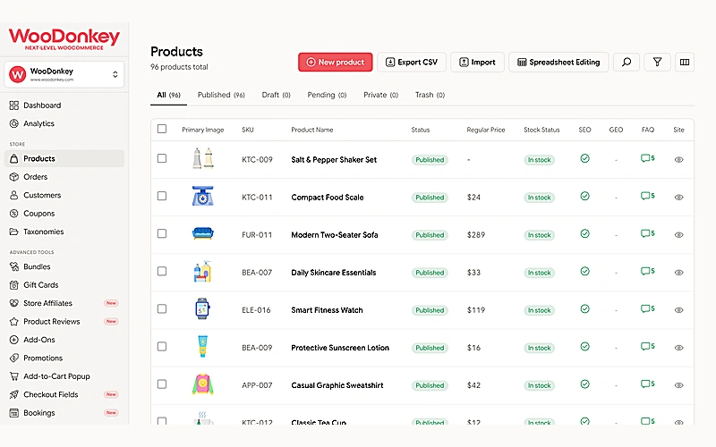Open Spreadsheet Editing mode

(x=558, y=62)
